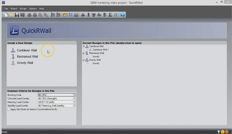
Task: Minimize the QuickRWall window
Action: coord(217,2)
